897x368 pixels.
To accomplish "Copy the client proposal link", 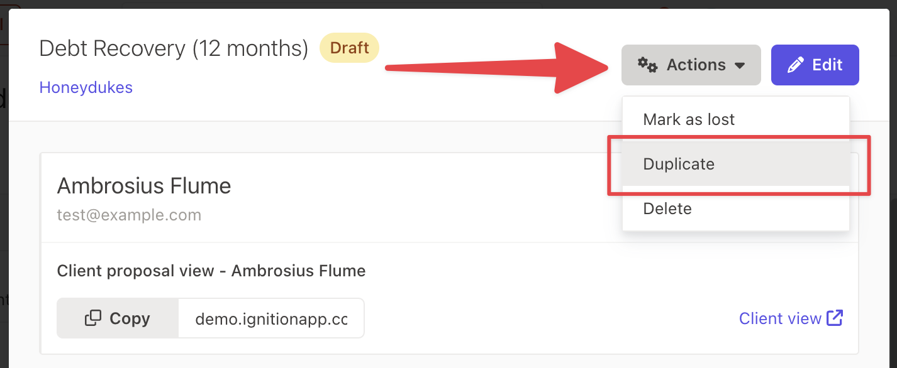I will coord(118,318).
